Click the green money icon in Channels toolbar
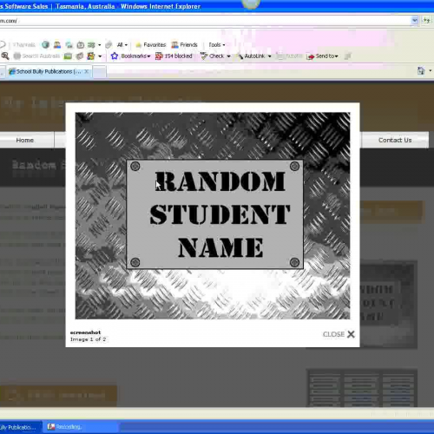This screenshot has height=434, width=434. [x=91, y=45]
